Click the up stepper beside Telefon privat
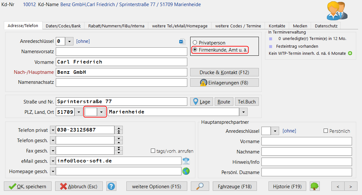Viewport: 362px width, 195px height. [118, 128]
